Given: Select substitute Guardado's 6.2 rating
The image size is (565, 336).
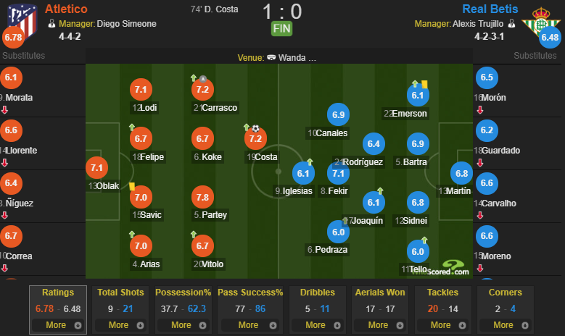Looking at the screenshot, I should pos(487,130).
